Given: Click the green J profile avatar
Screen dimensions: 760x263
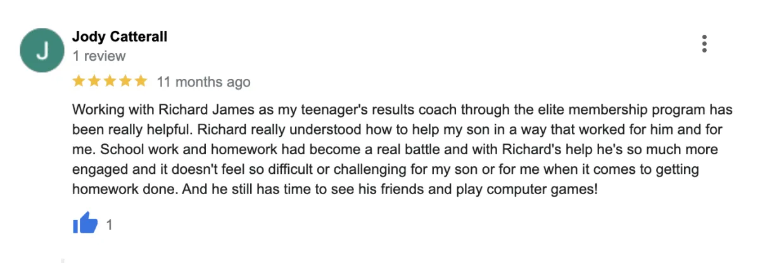Looking at the screenshot, I should tap(42, 50).
